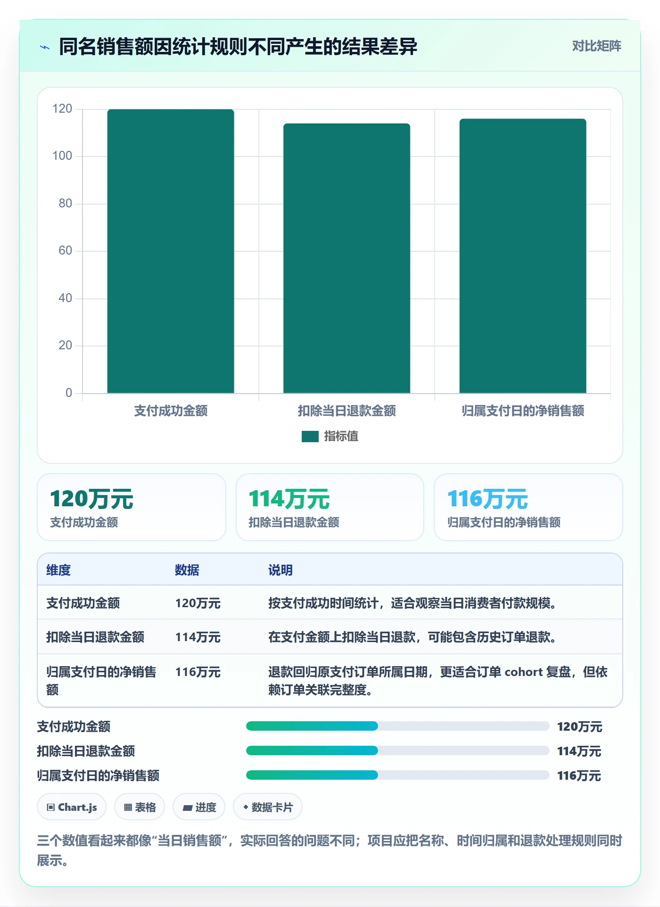Viewport: 660px width, 907px height.
Task: Click the lightning icon beside the title
Action: click(x=45, y=47)
